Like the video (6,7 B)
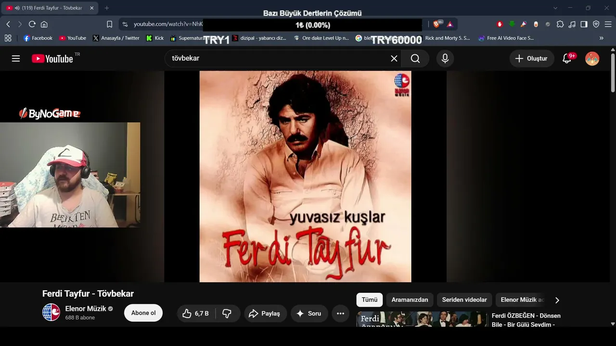This screenshot has height=346, width=616. pyautogui.click(x=196, y=313)
